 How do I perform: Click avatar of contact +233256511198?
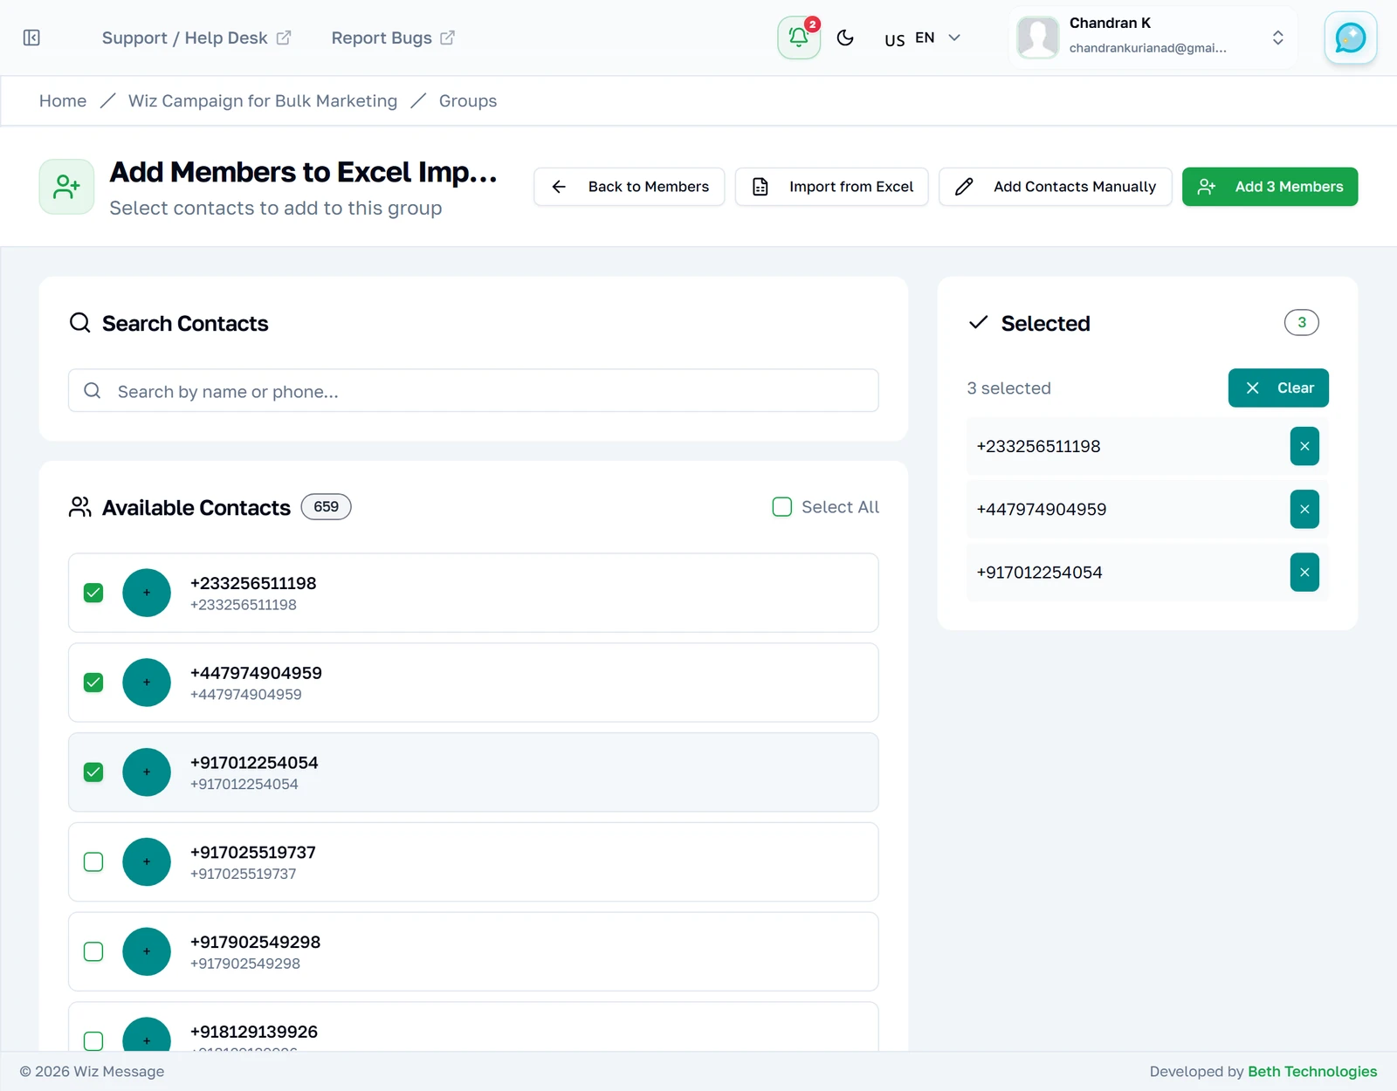[x=147, y=593]
